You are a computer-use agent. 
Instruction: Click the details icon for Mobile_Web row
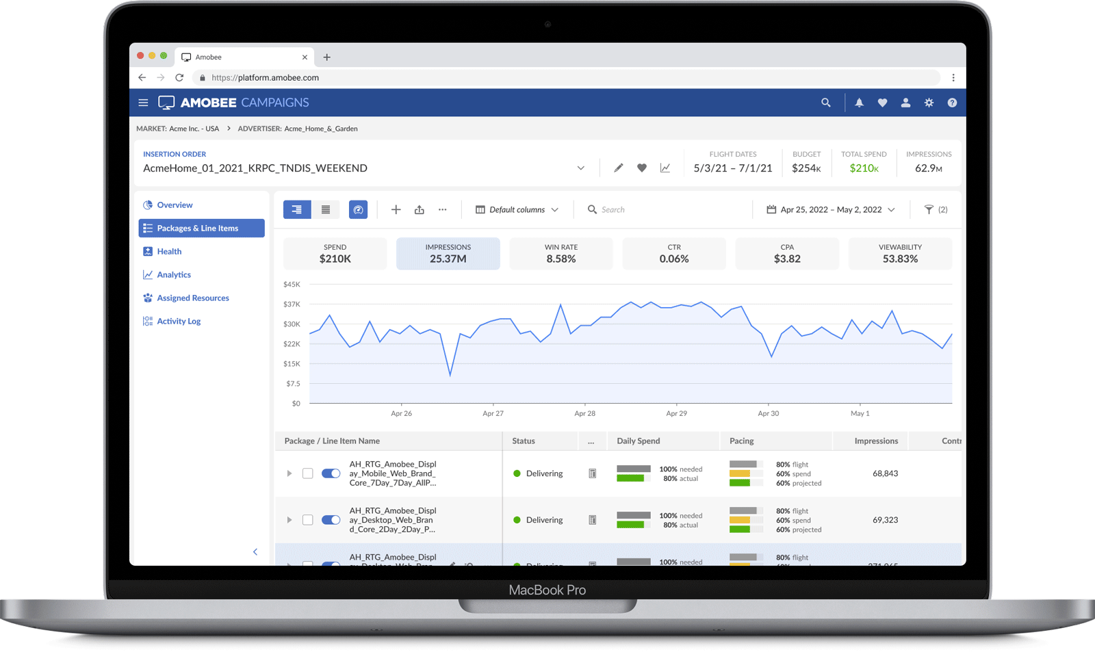tap(593, 473)
